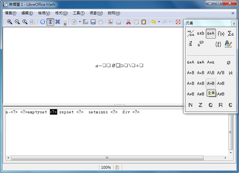The width and height of the screenshot is (239, 173).
Task: Click the 100% zoom status bar field
Action: pyautogui.click(x=106, y=167)
